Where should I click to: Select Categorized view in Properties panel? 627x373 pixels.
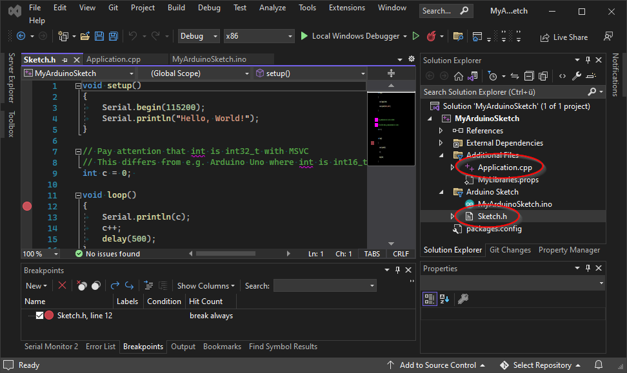coord(430,299)
